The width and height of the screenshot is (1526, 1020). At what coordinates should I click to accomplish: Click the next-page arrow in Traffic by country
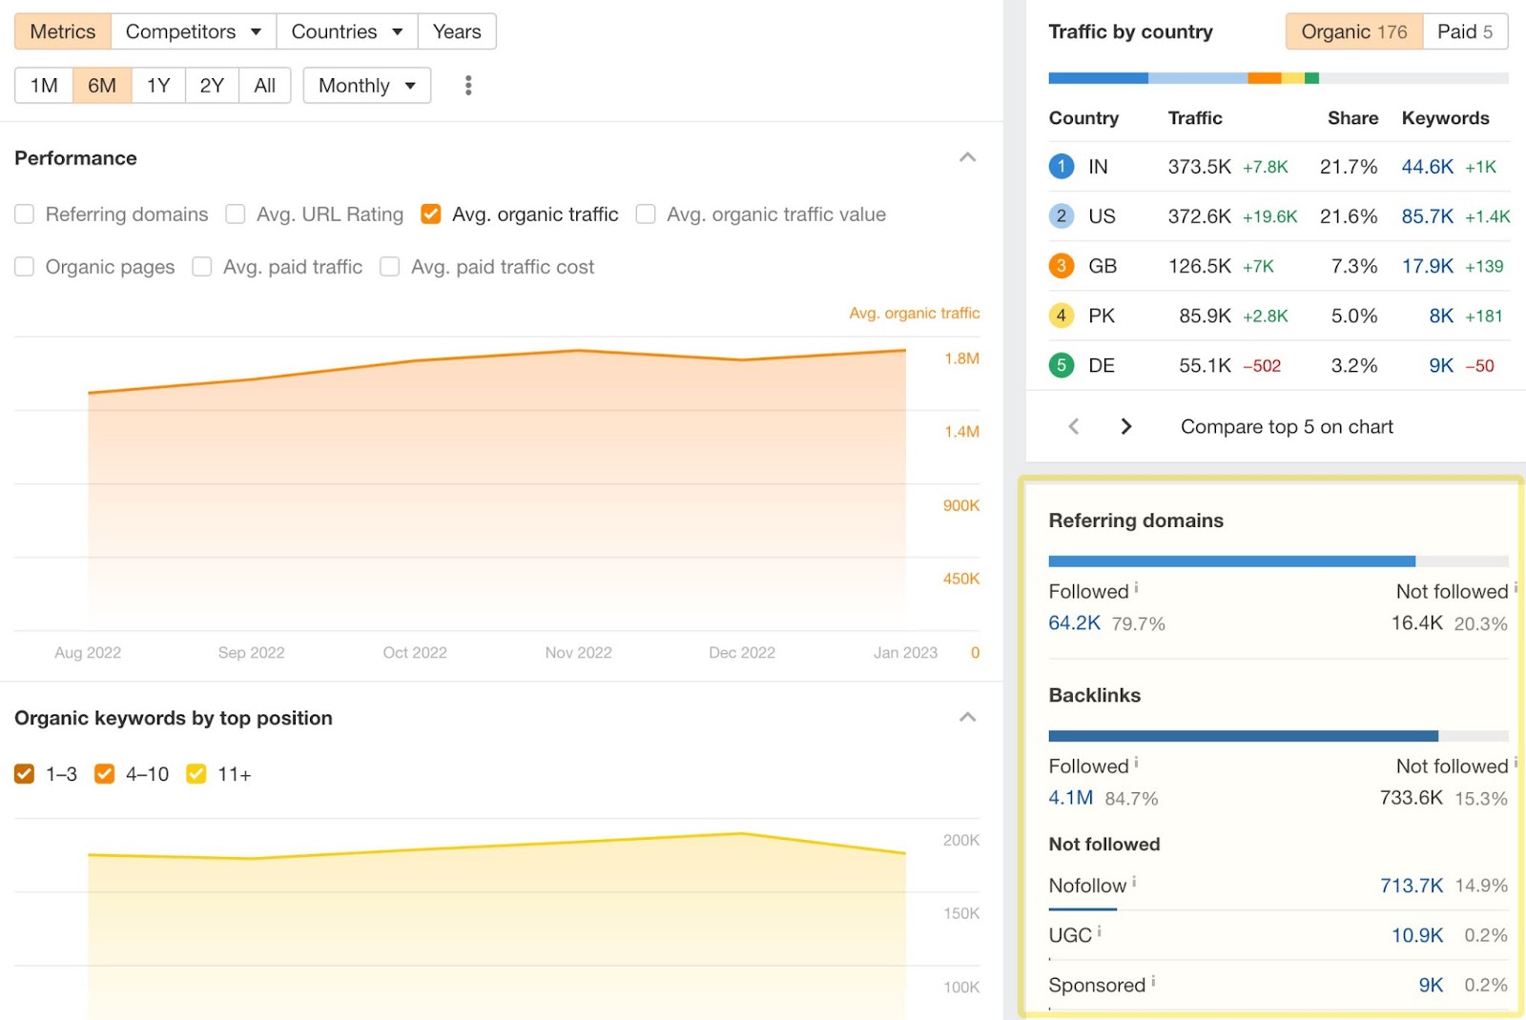tap(1126, 426)
